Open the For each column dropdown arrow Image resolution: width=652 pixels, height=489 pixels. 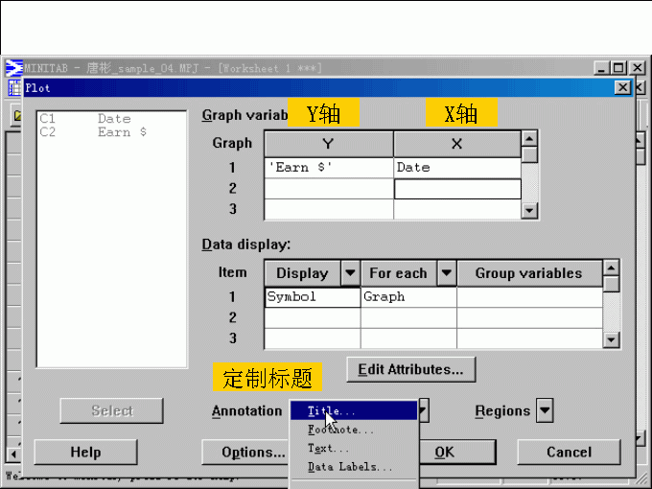446,273
